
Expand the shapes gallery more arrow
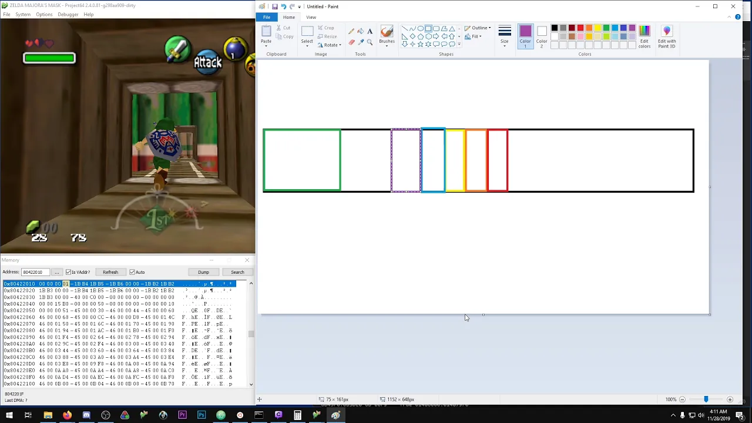click(459, 44)
